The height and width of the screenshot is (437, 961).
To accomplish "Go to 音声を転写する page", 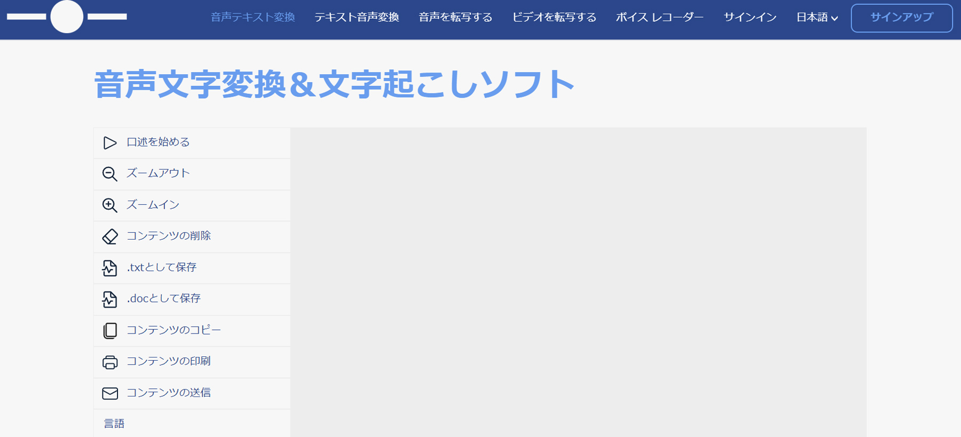I will (x=455, y=17).
